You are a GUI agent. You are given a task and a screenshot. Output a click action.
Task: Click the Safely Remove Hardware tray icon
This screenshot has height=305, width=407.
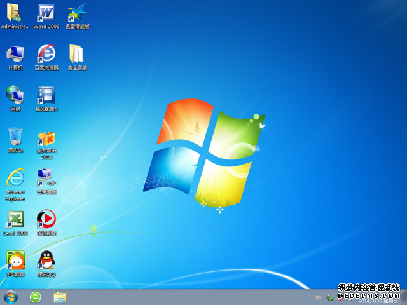[329, 298]
